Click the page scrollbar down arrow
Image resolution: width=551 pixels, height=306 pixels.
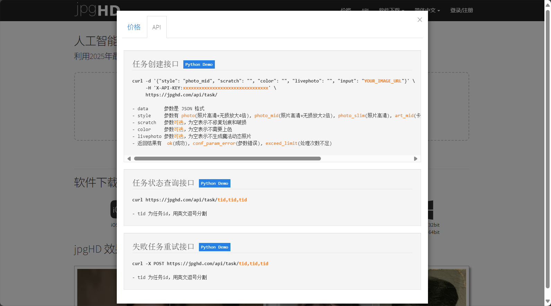[548, 302]
